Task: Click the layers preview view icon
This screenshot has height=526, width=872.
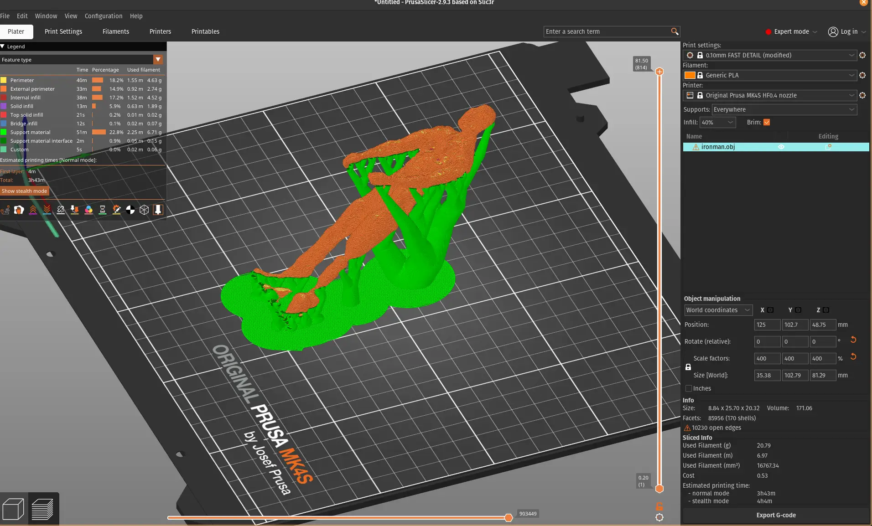Action: [42, 509]
